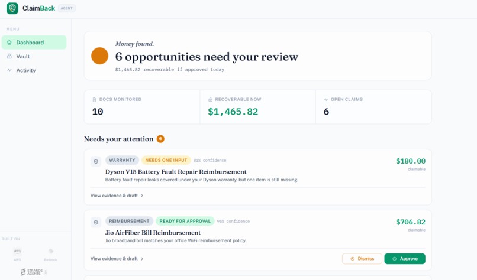The width and height of the screenshot is (477, 280).
Task: Click the WARRANTY tag on Dyson claim
Action: click(122, 160)
